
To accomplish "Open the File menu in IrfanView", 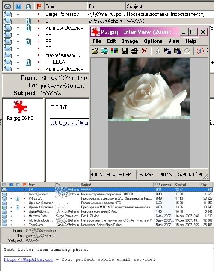I will [x=97, y=41].
